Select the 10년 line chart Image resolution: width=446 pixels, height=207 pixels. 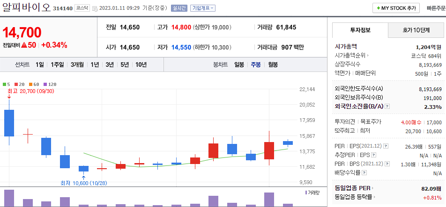[141, 64]
